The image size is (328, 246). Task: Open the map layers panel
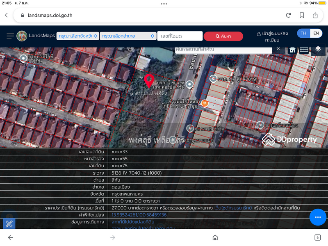click(318, 49)
